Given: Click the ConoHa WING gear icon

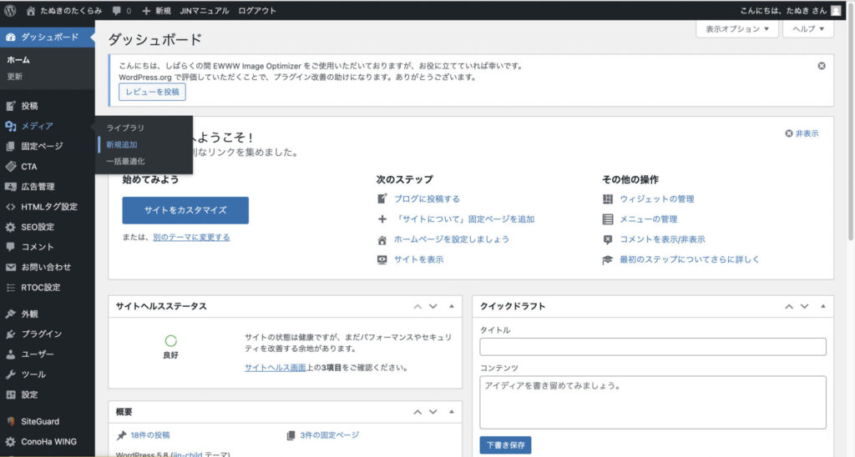Looking at the screenshot, I should (x=10, y=442).
